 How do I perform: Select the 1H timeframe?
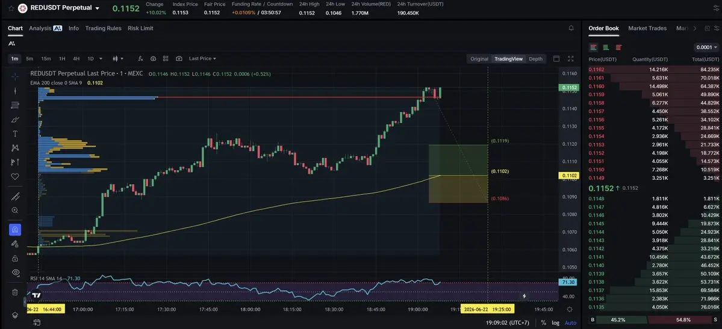pos(61,58)
